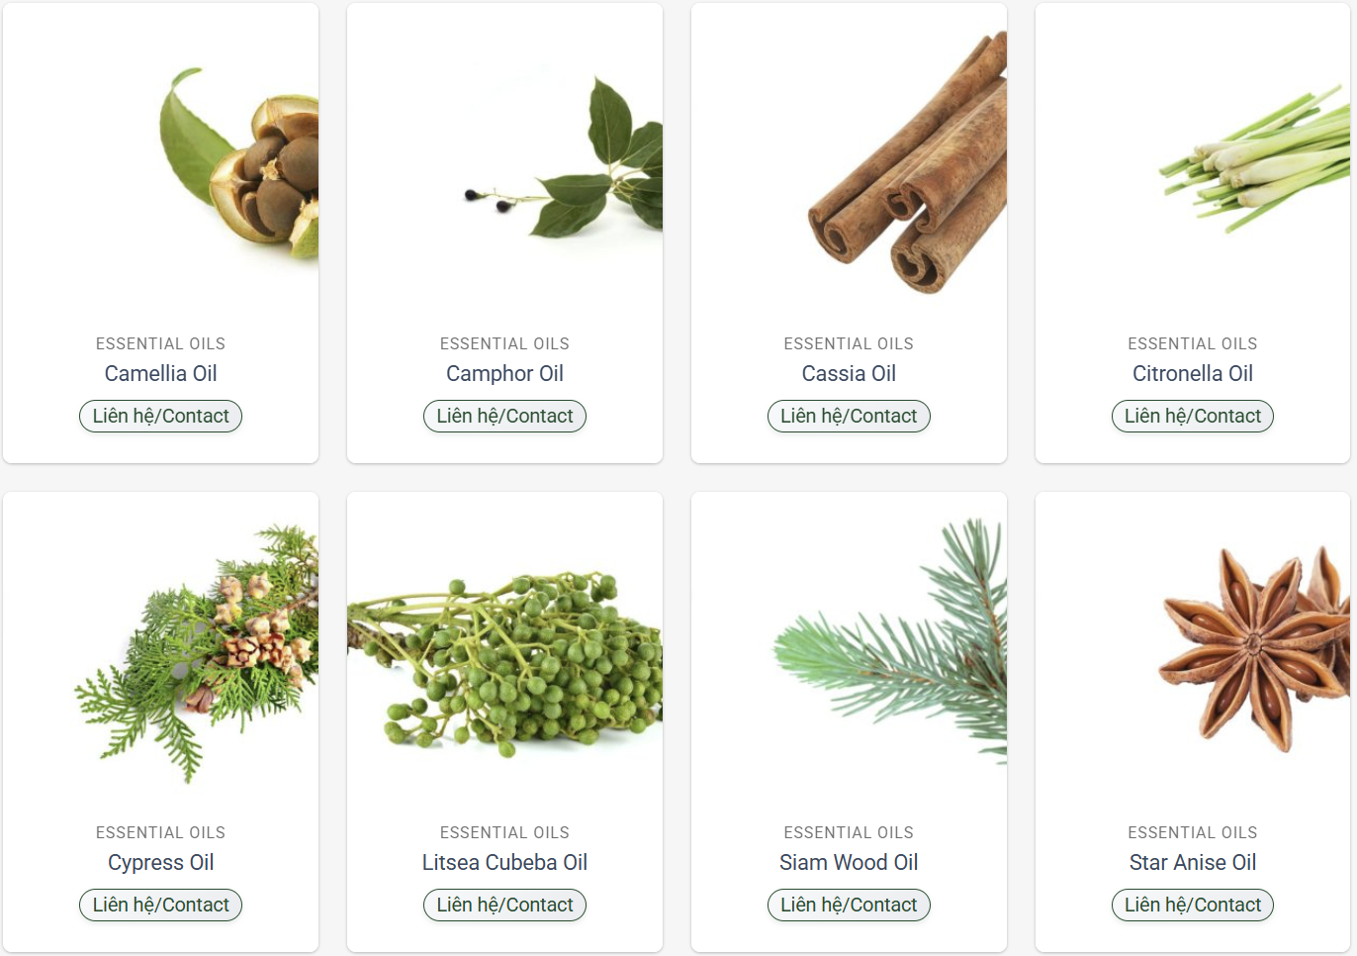The width and height of the screenshot is (1357, 956).
Task: Click Contact button under Camphor Oil
Action: point(504,417)
